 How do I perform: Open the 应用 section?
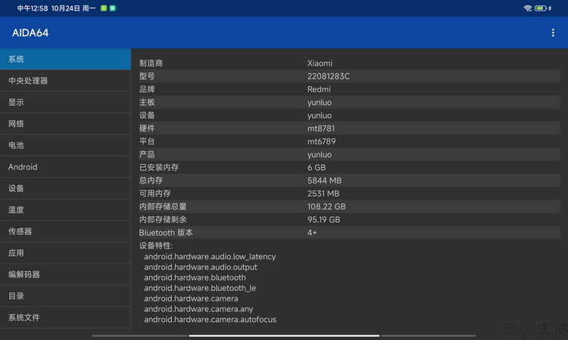65,253
